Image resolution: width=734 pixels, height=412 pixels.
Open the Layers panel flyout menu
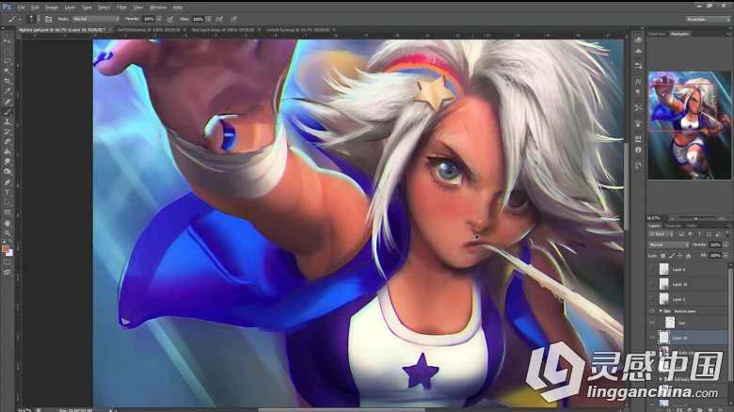(727, 226)
